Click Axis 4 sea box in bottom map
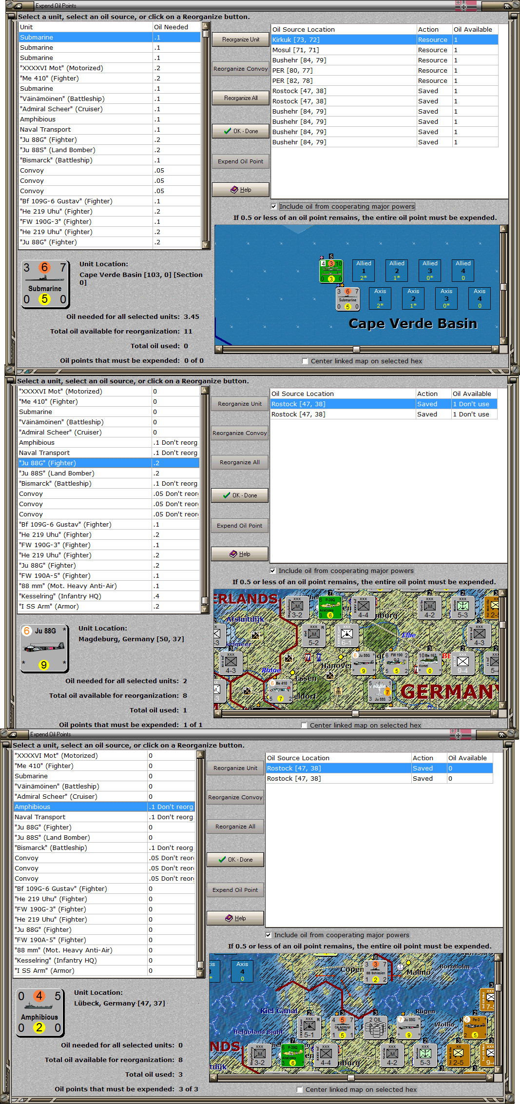 coord(242,971)
